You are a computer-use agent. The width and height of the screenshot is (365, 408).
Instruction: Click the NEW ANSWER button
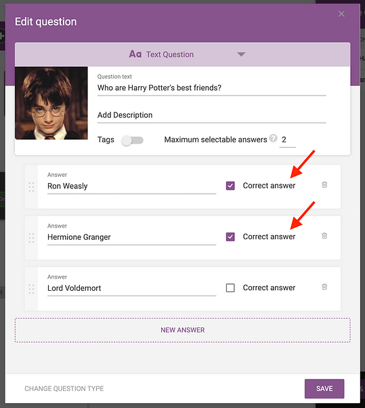pos(183,330)
